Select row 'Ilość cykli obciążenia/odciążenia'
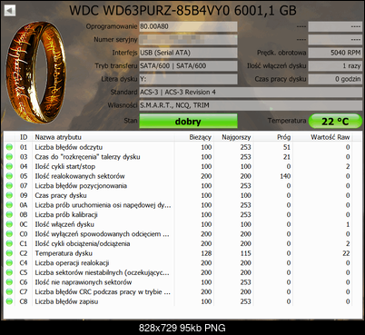This screenshot has width=365, height=335. (182, 243)
